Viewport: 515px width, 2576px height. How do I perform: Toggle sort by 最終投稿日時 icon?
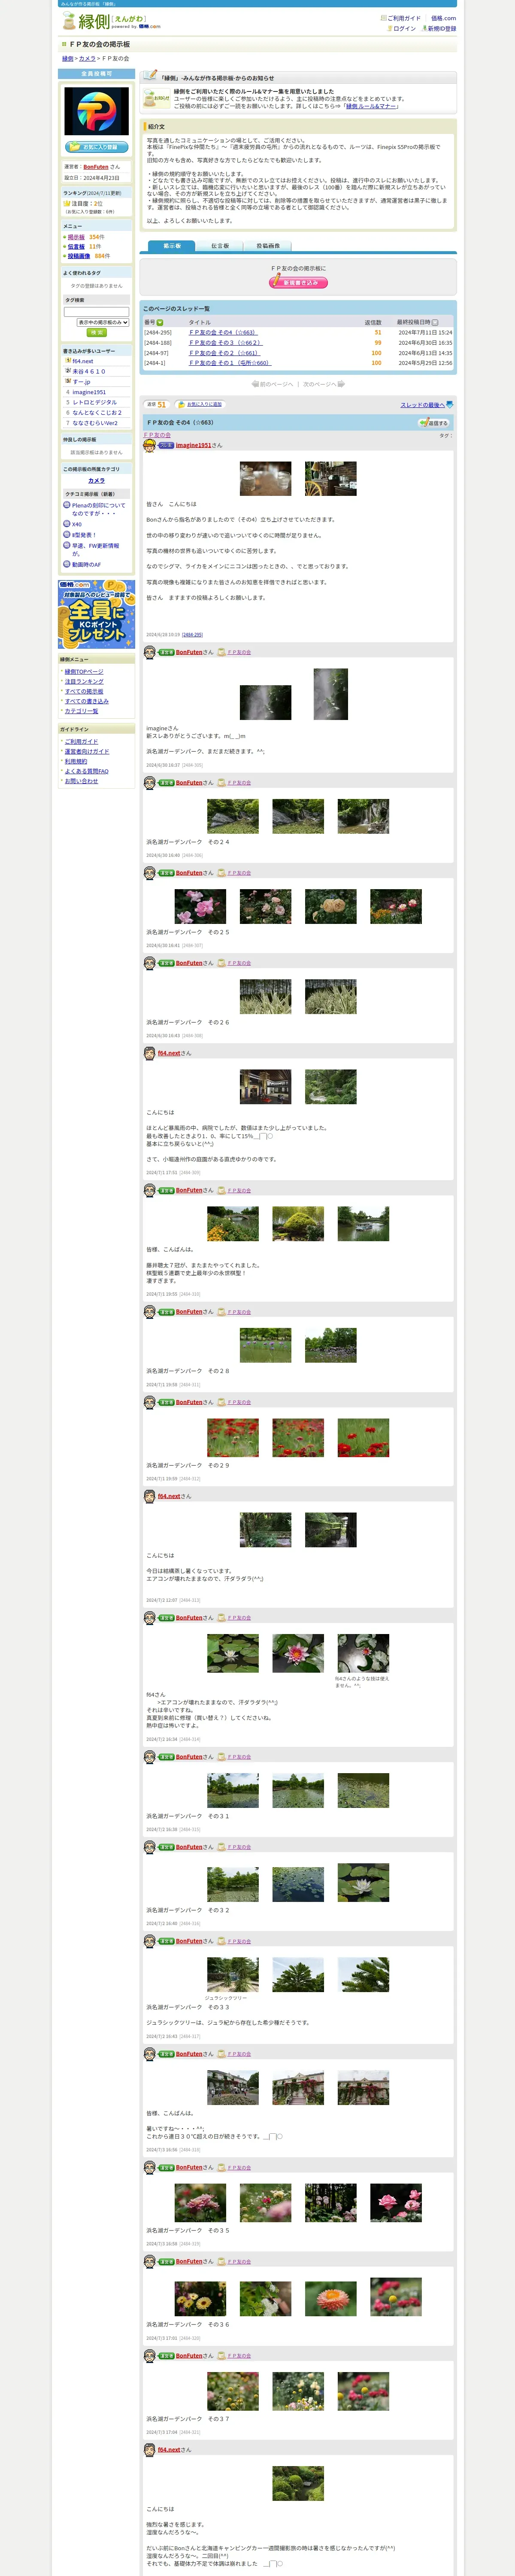pos(435,322)
